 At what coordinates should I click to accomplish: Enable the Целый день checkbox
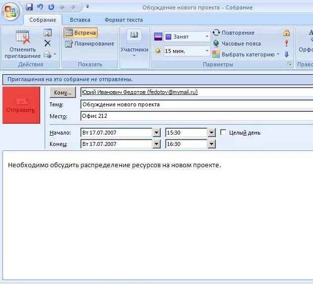click(223, 132)
